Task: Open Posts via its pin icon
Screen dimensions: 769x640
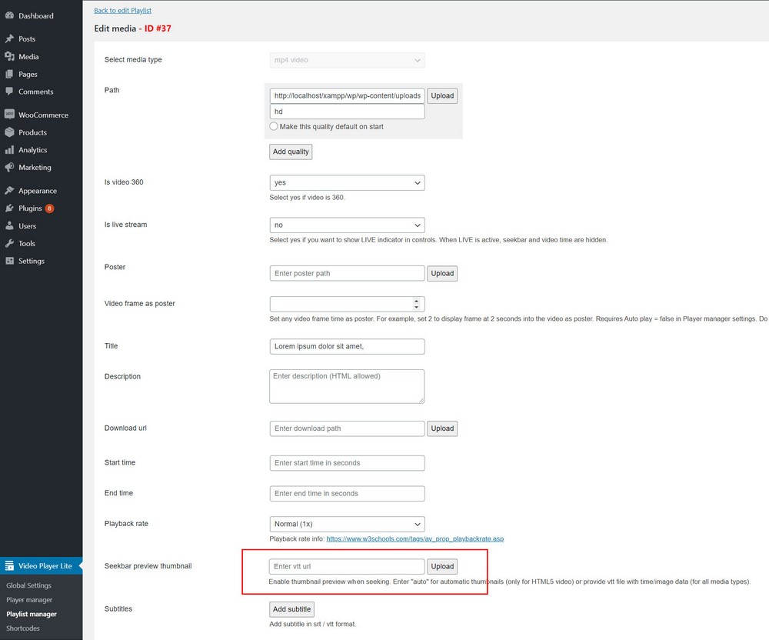Action: click(10, 38)
